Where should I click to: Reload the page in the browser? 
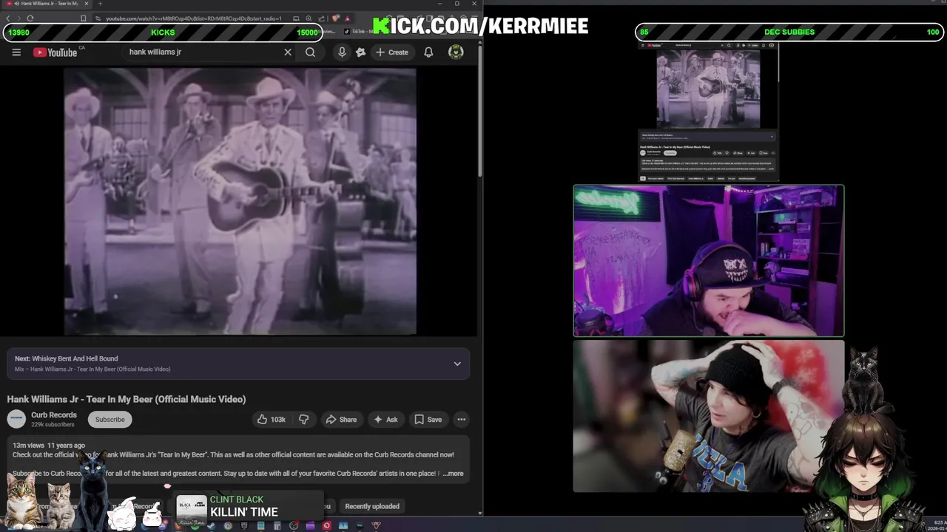30,18
